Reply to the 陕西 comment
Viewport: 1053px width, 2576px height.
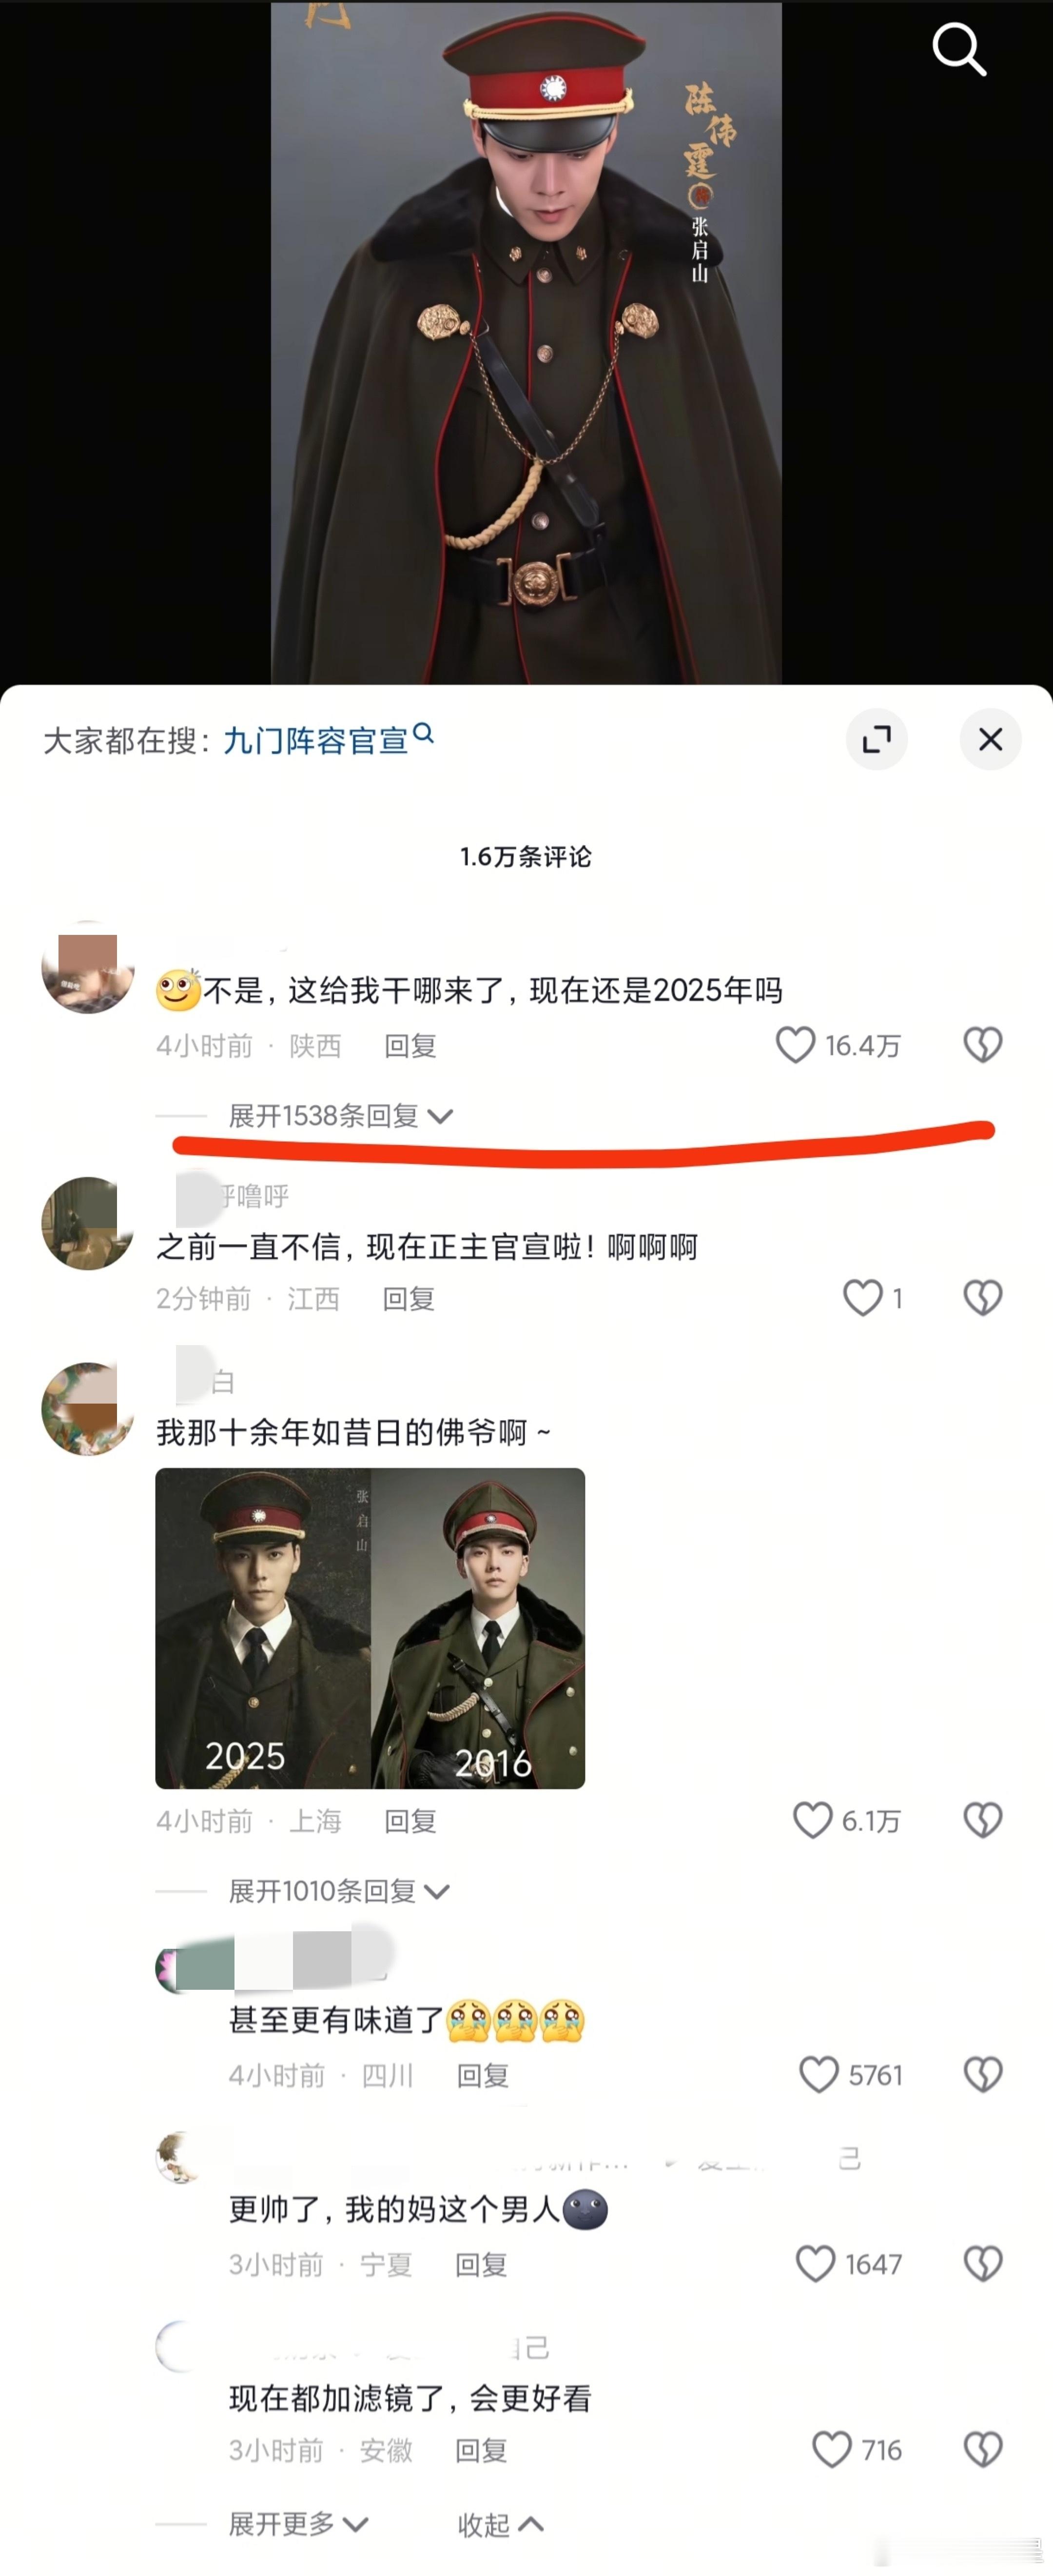[x=410, y=1046]
